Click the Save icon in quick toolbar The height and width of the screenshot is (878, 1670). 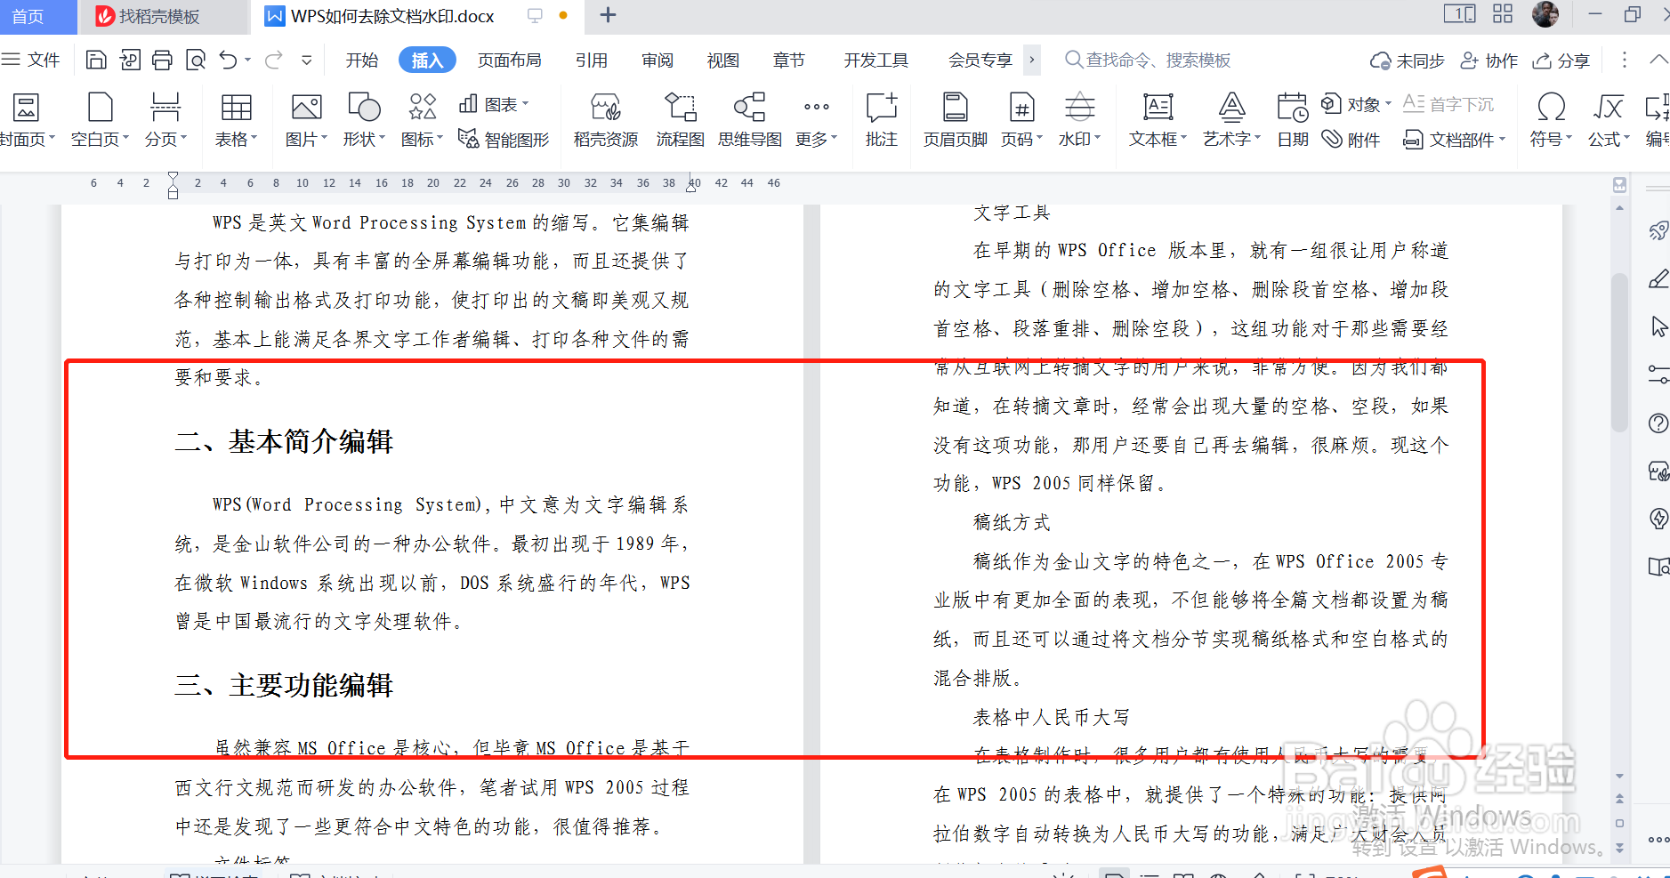coord(96,60)
